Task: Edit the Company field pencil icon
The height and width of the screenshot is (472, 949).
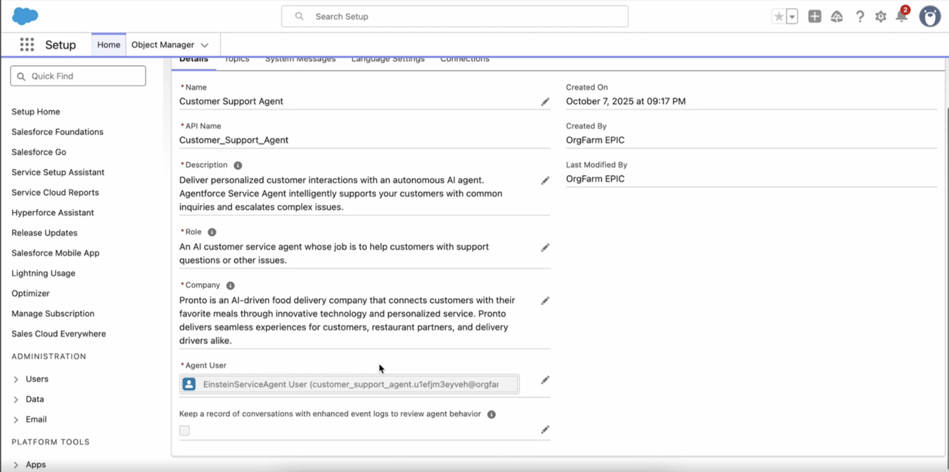Action: coord(545,300)
